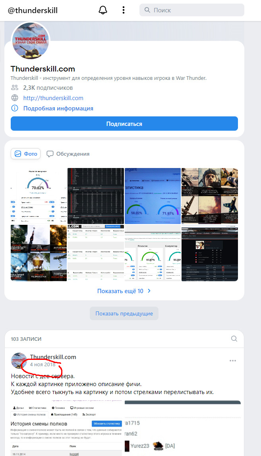Open photo with 70.42% gauge
261x456 pixels.
[x=39, y=196]
